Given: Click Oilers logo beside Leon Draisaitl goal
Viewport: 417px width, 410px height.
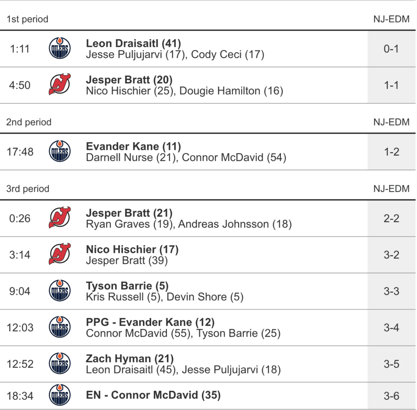Looking at the screenshot, I should coord(59,49).
